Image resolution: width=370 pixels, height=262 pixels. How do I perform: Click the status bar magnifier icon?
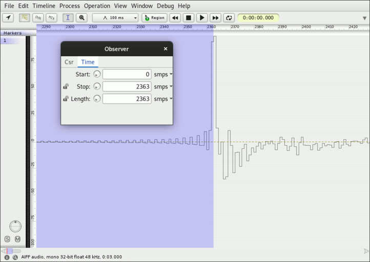click(15, 257)
